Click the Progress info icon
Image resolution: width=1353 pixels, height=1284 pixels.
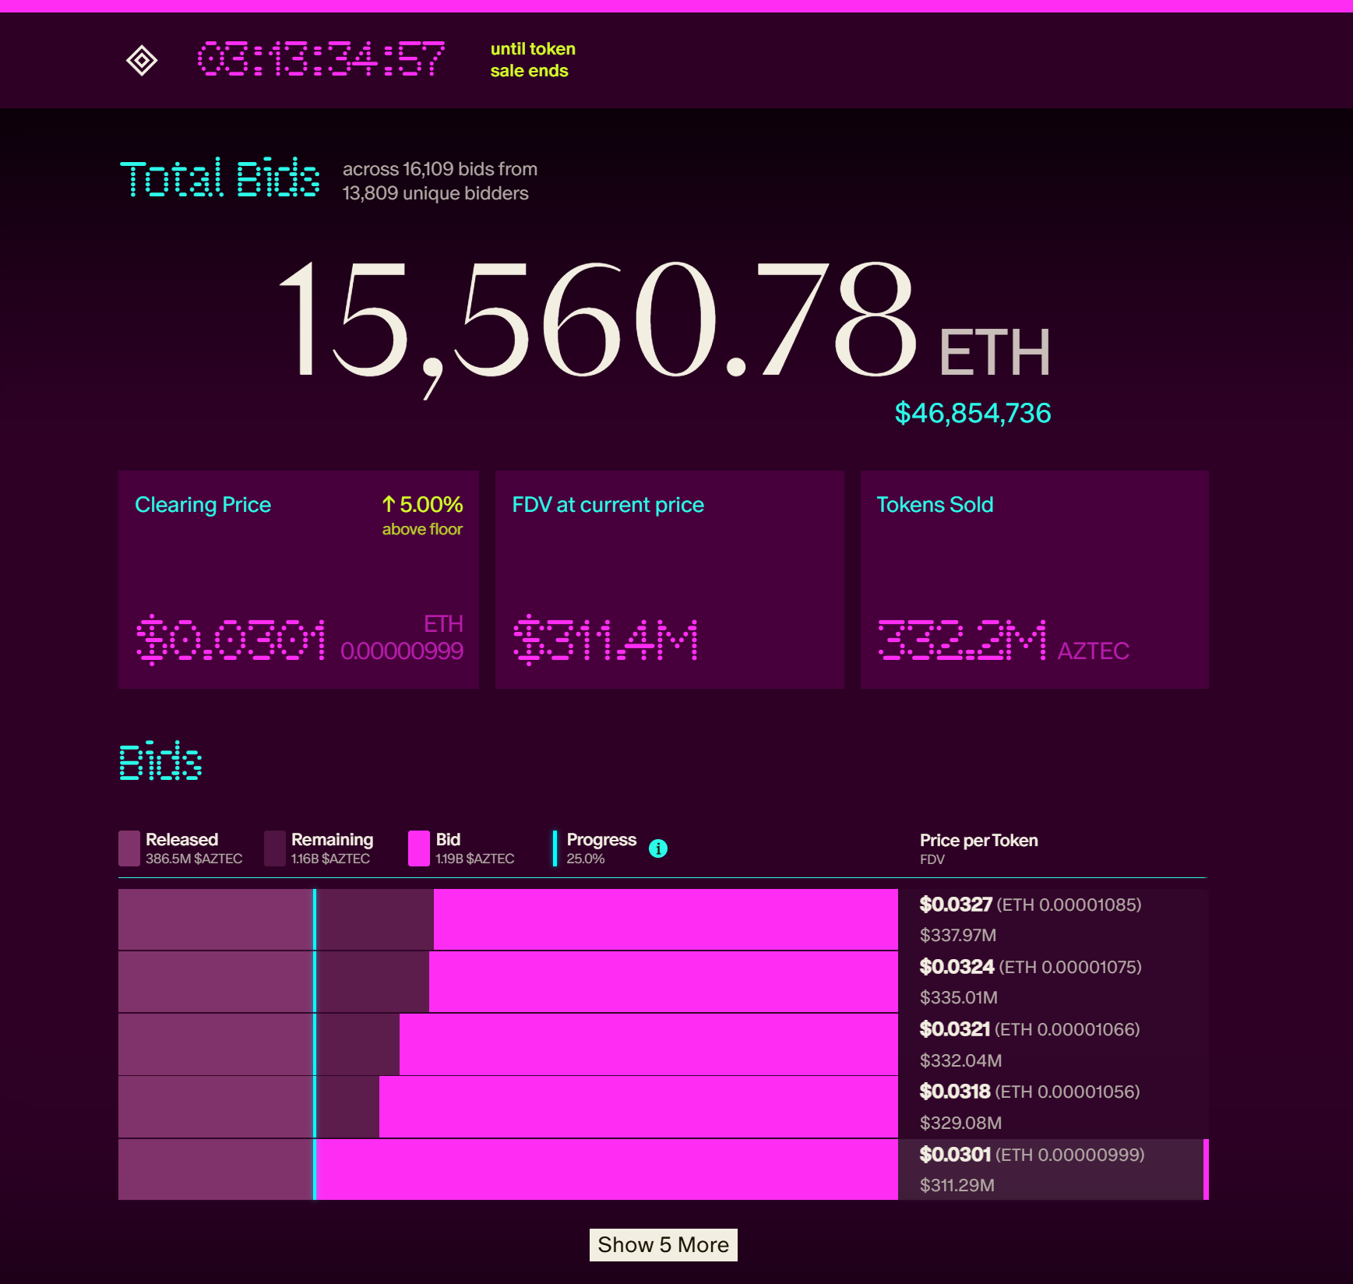click(x=658, y=848)
